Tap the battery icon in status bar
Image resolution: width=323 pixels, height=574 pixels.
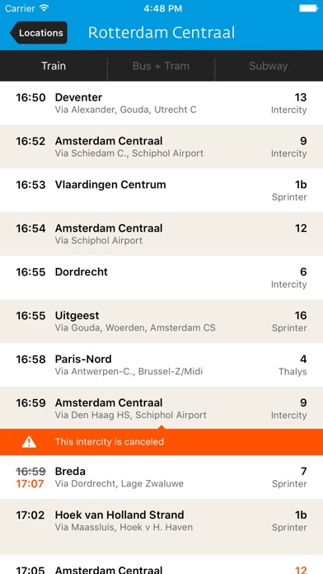click(309, 8)
